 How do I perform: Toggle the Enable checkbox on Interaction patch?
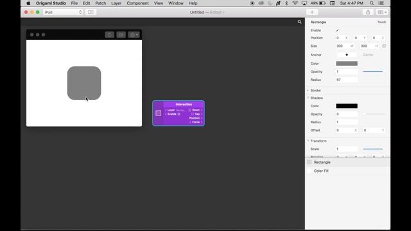tap(179, 114)
